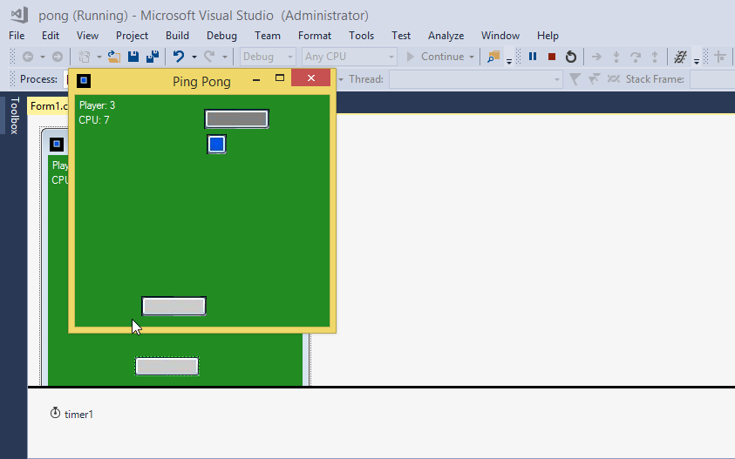
Task: Click the blue ball in Ping Pong
Action: pyautogui.click(x=217, y=145)
